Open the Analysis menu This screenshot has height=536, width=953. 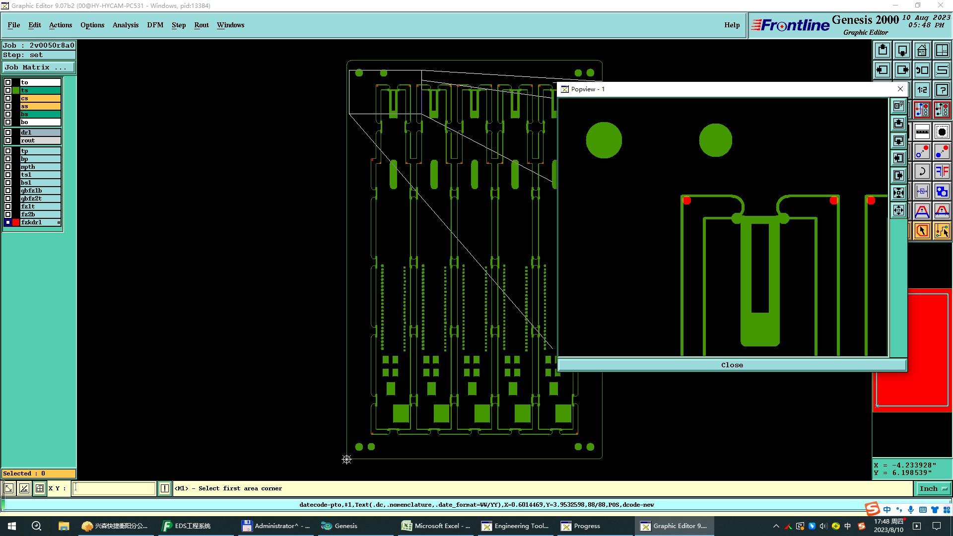(x=125, y=25)
